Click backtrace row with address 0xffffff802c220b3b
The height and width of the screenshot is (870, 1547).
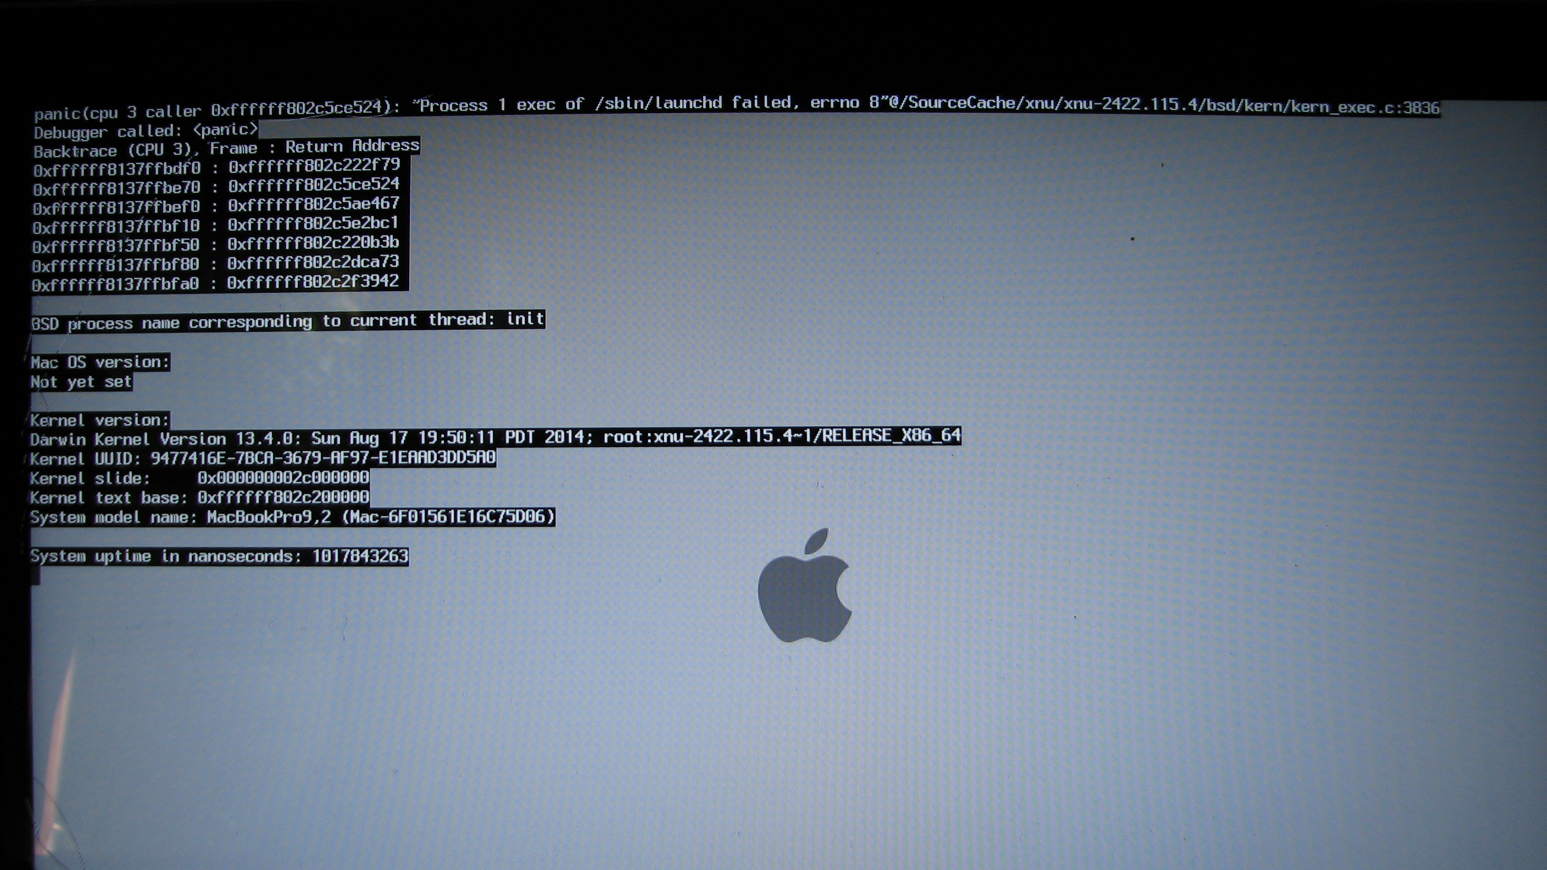pyautogui.click(x=215, y=244)
